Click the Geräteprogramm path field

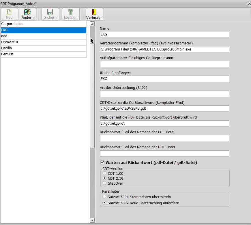coord(164,49)
